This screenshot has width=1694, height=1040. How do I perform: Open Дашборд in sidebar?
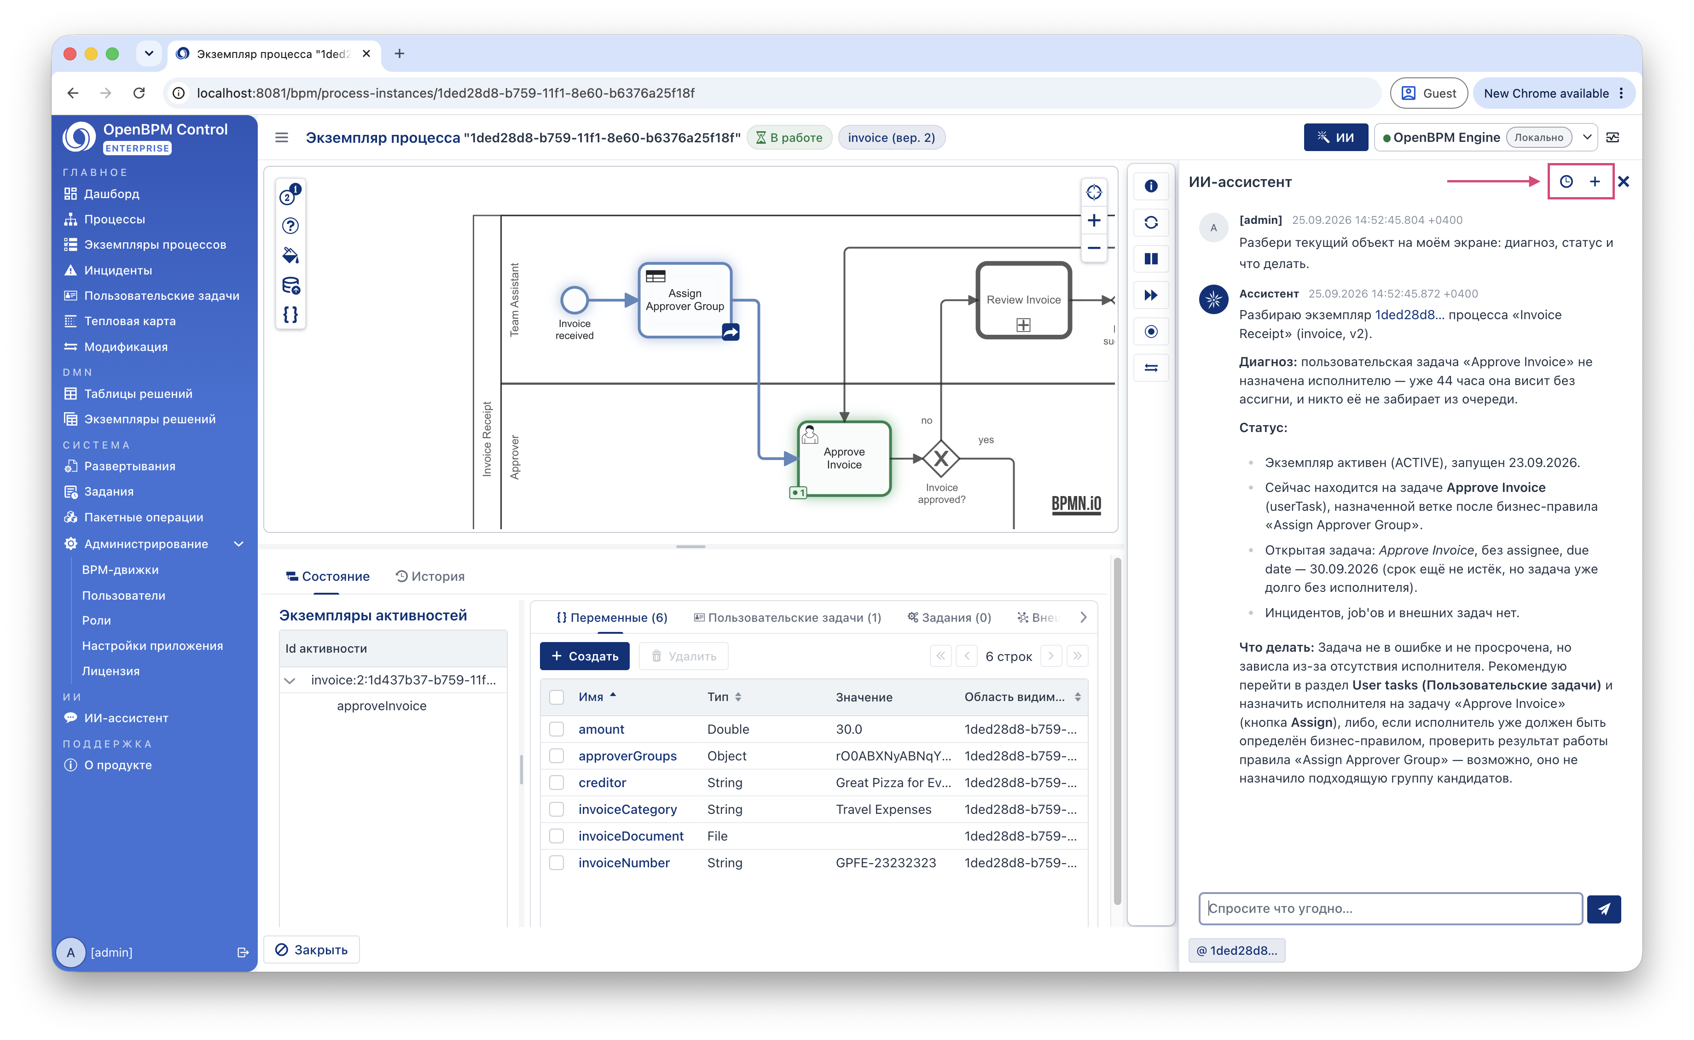111,194
